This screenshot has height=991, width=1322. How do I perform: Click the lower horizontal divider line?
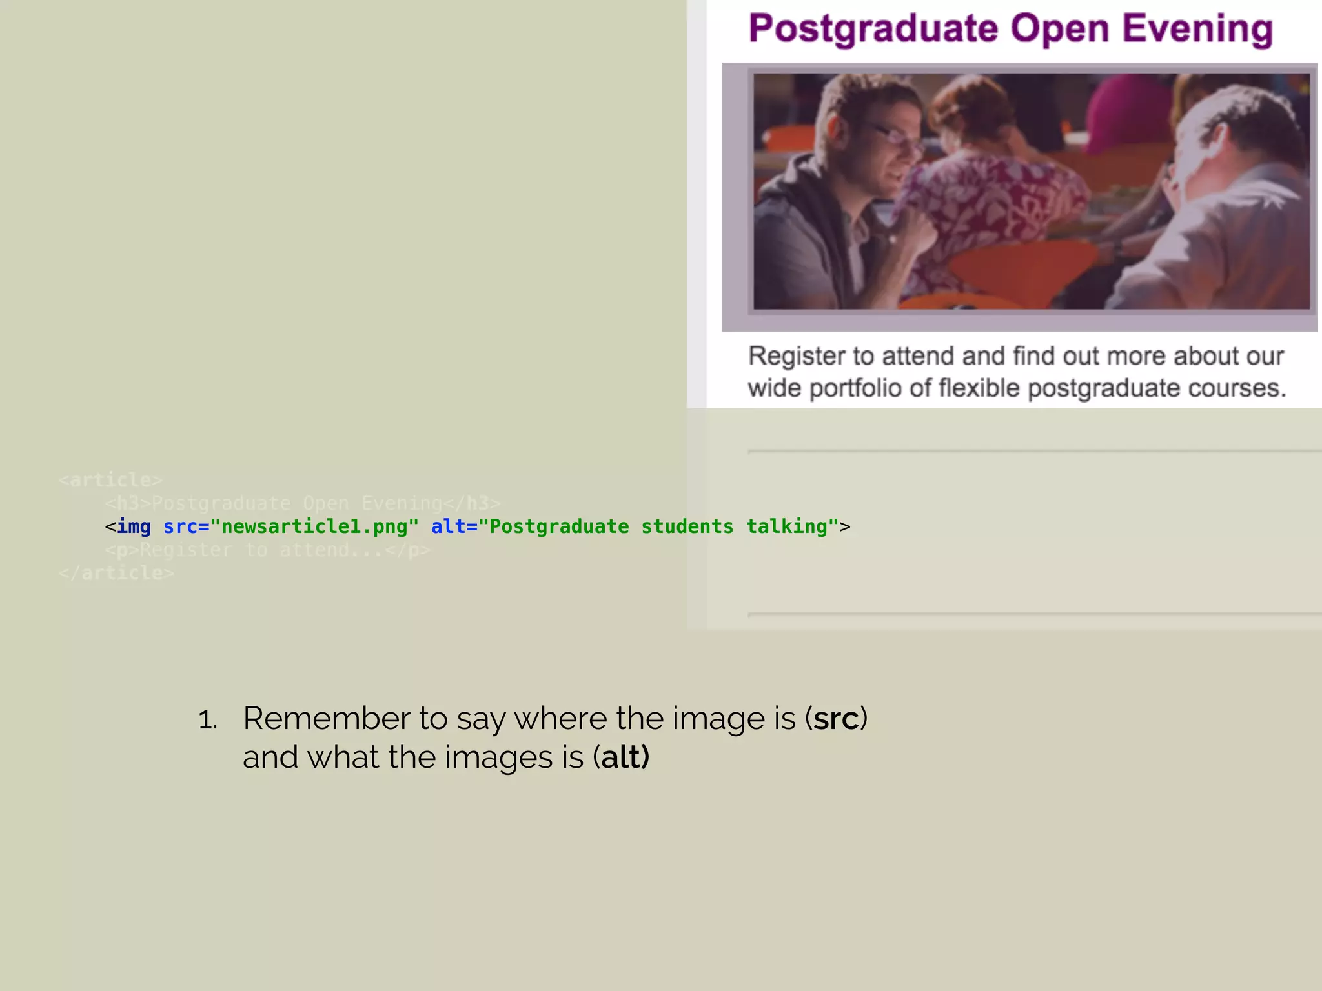[1035, 614]
